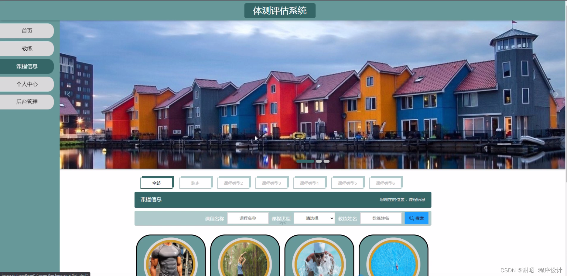Open the forest yoga course thumbnail

tap(245, 257)
